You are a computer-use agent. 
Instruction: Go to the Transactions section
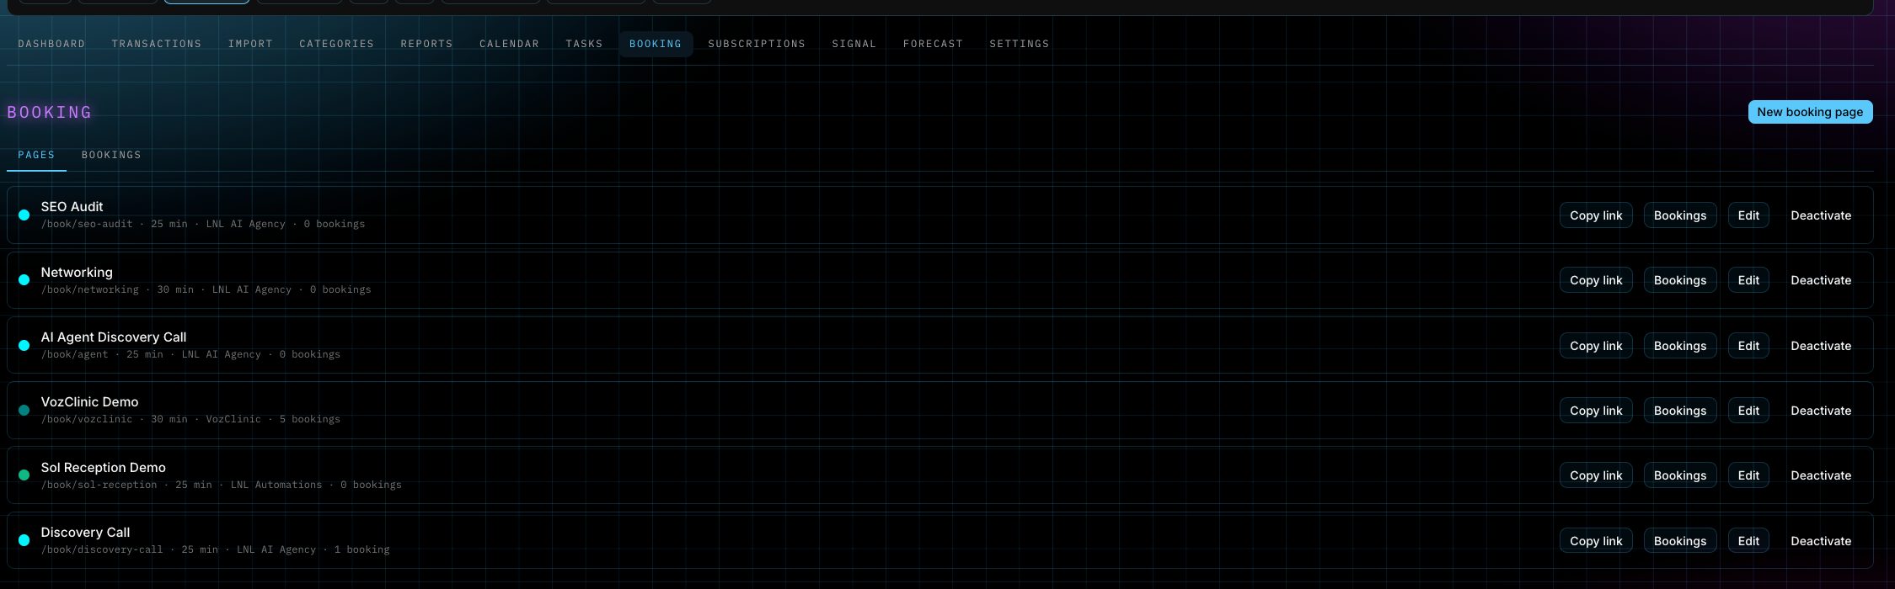[x=157, y=44]
